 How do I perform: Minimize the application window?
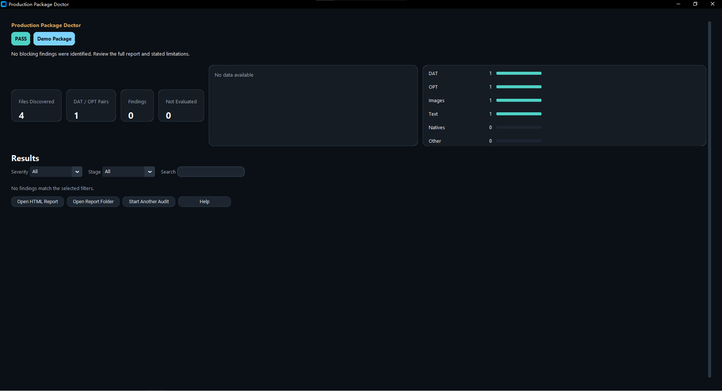[678, 4]
